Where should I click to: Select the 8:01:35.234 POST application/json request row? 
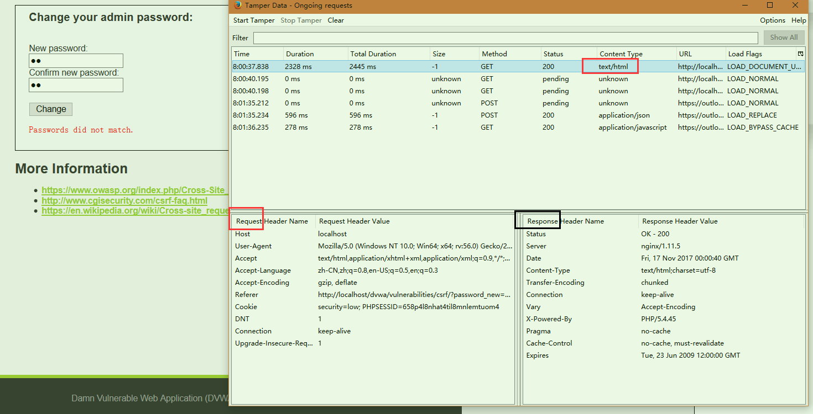442,115
